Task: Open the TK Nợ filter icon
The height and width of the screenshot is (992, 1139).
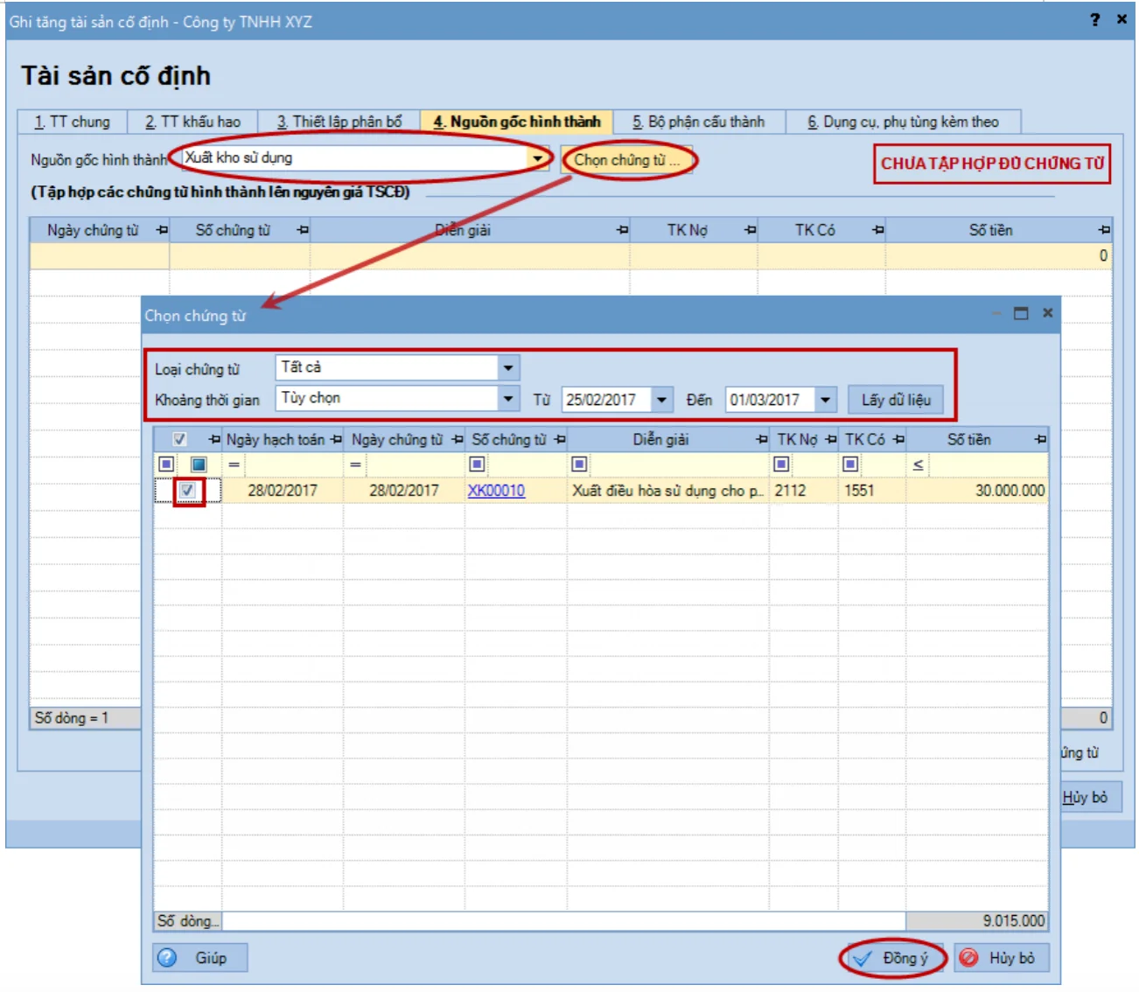Action: (x=781, y=465)
